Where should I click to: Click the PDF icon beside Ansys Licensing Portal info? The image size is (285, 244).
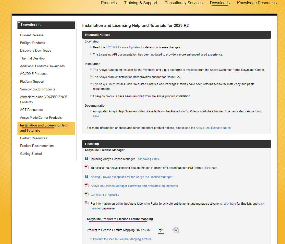click(x=87, y=203)
